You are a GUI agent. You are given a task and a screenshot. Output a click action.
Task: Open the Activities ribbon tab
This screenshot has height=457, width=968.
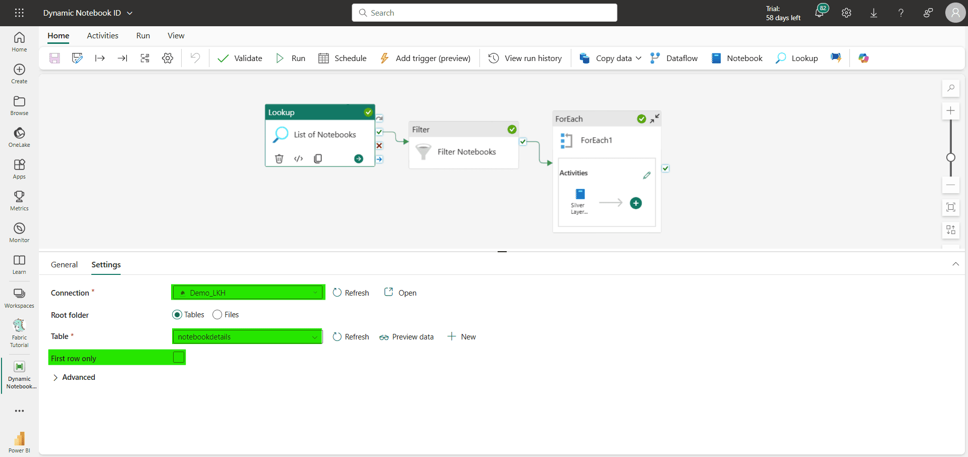pyautogui.click(x=102, y=36)
